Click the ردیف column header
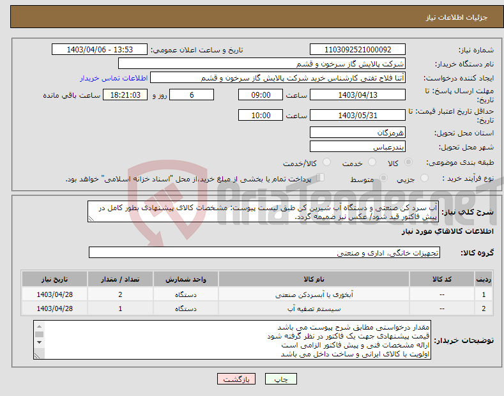Viewport: 504px width, 396px height. tap(484, 279)
